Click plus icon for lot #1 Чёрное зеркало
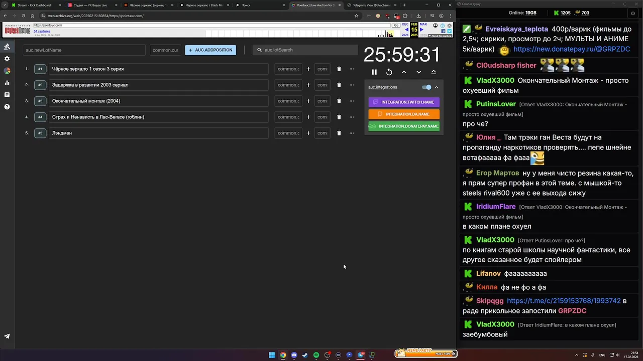This screenshot has height=361, width=643. [308, 69]
